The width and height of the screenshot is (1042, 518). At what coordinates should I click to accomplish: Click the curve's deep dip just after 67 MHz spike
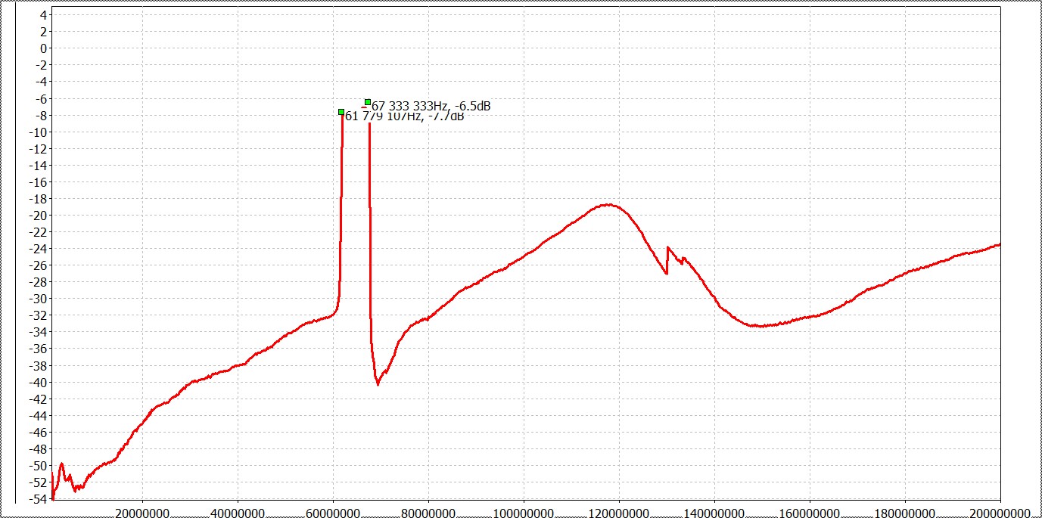(x=378, y=383)
